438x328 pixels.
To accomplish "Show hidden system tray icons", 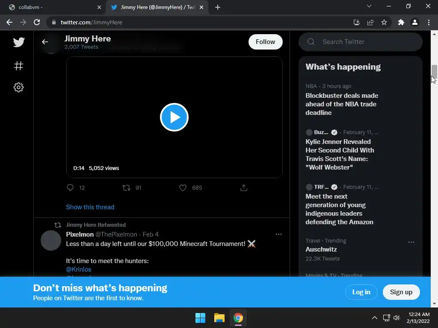I will (x=375, y=318).
